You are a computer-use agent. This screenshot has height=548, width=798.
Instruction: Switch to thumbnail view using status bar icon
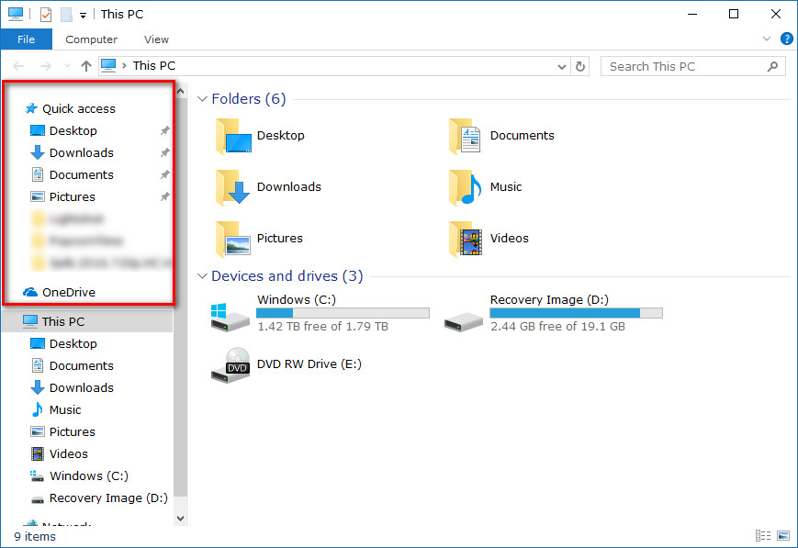tap(782, 535)
